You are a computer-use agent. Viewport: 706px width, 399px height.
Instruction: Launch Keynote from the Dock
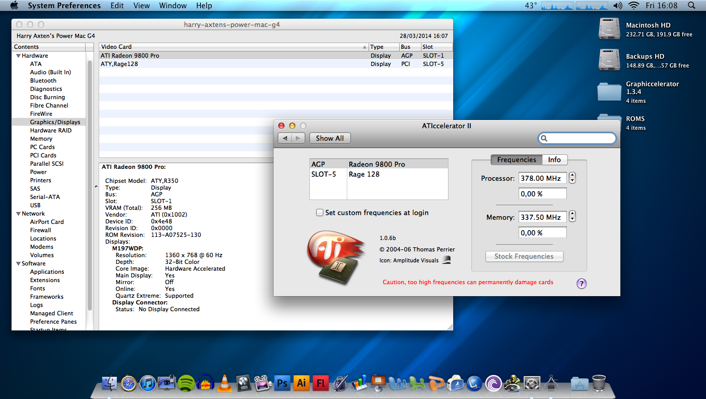tap(378, 383)
